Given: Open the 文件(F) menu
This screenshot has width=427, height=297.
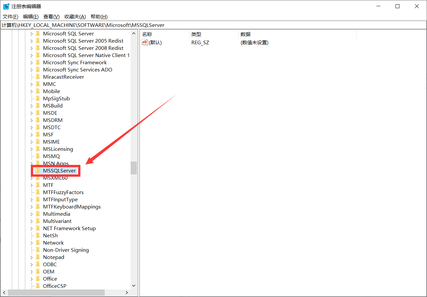Looking at the screenshot, I should 11,17.
